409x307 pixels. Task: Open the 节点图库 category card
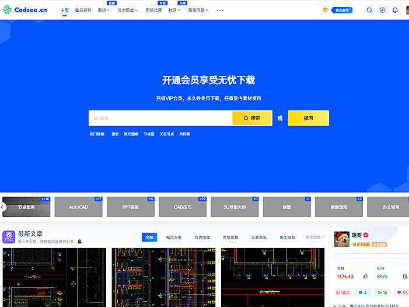[x=26, y=207]
